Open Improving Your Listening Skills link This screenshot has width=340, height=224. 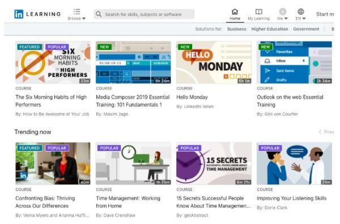tap(292, 198)
